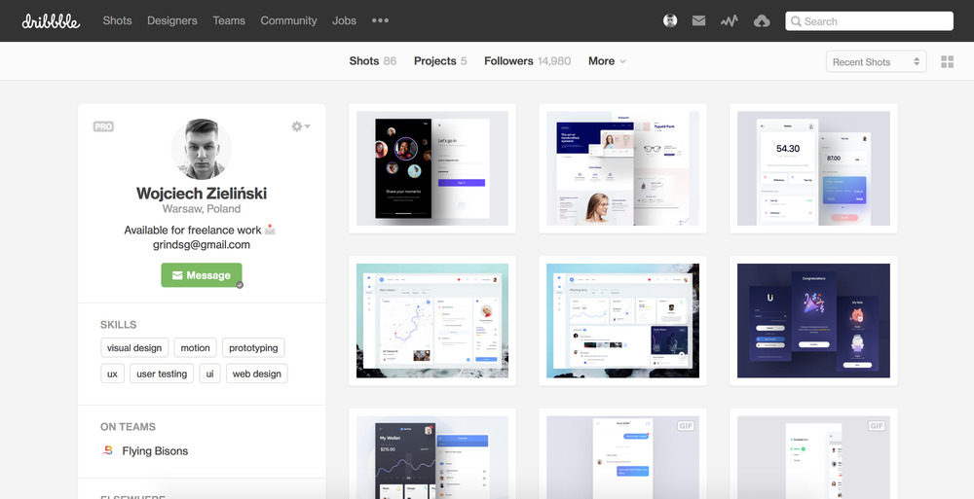974x499 pixels.
Task: Click Wojciech Zieliński's profile photo
Action: pos(202,149)
